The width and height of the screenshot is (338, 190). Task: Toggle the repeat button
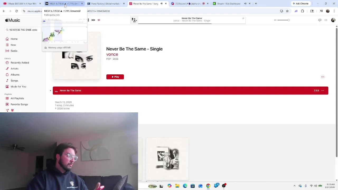(x=99, y=20)
